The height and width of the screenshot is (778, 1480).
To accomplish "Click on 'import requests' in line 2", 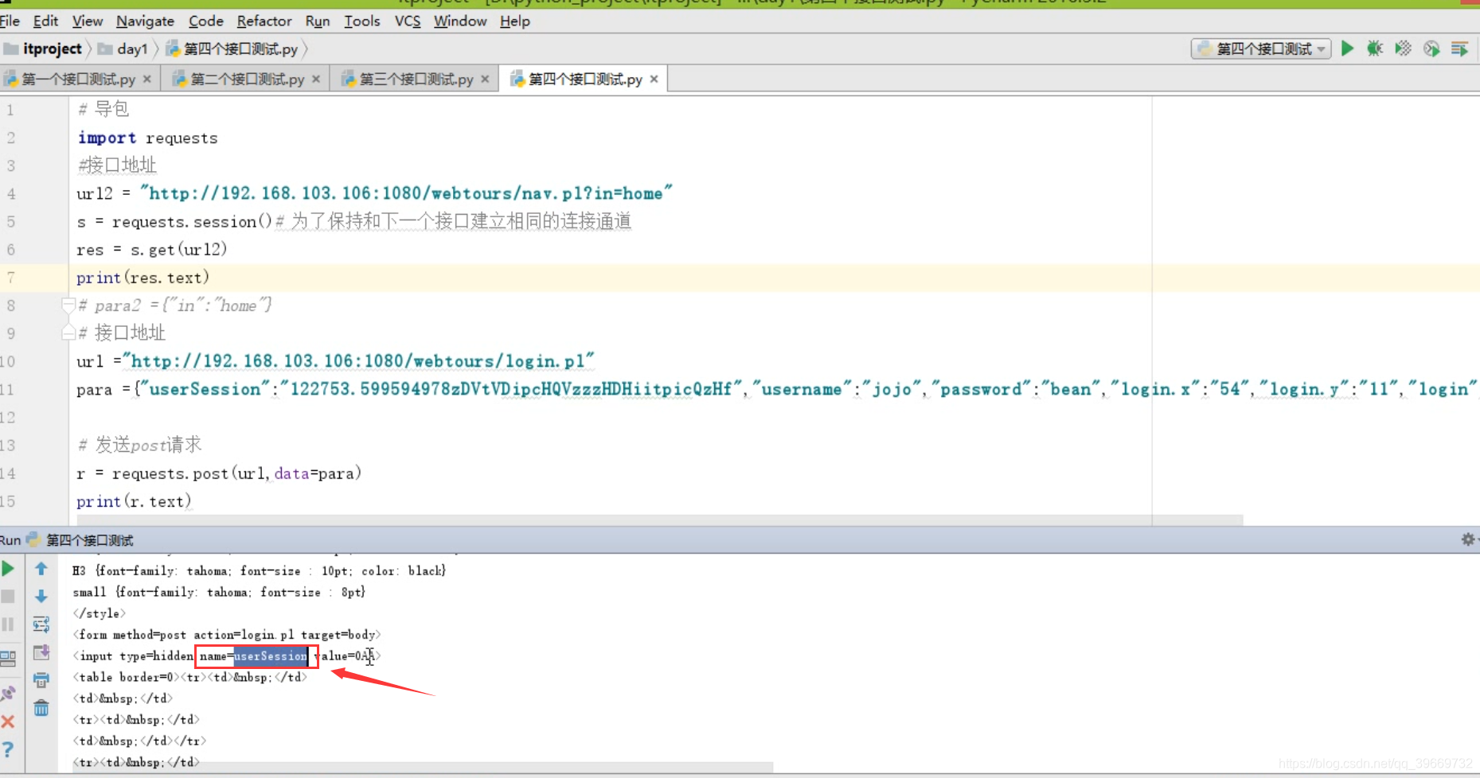I will [x=147, y=138].
